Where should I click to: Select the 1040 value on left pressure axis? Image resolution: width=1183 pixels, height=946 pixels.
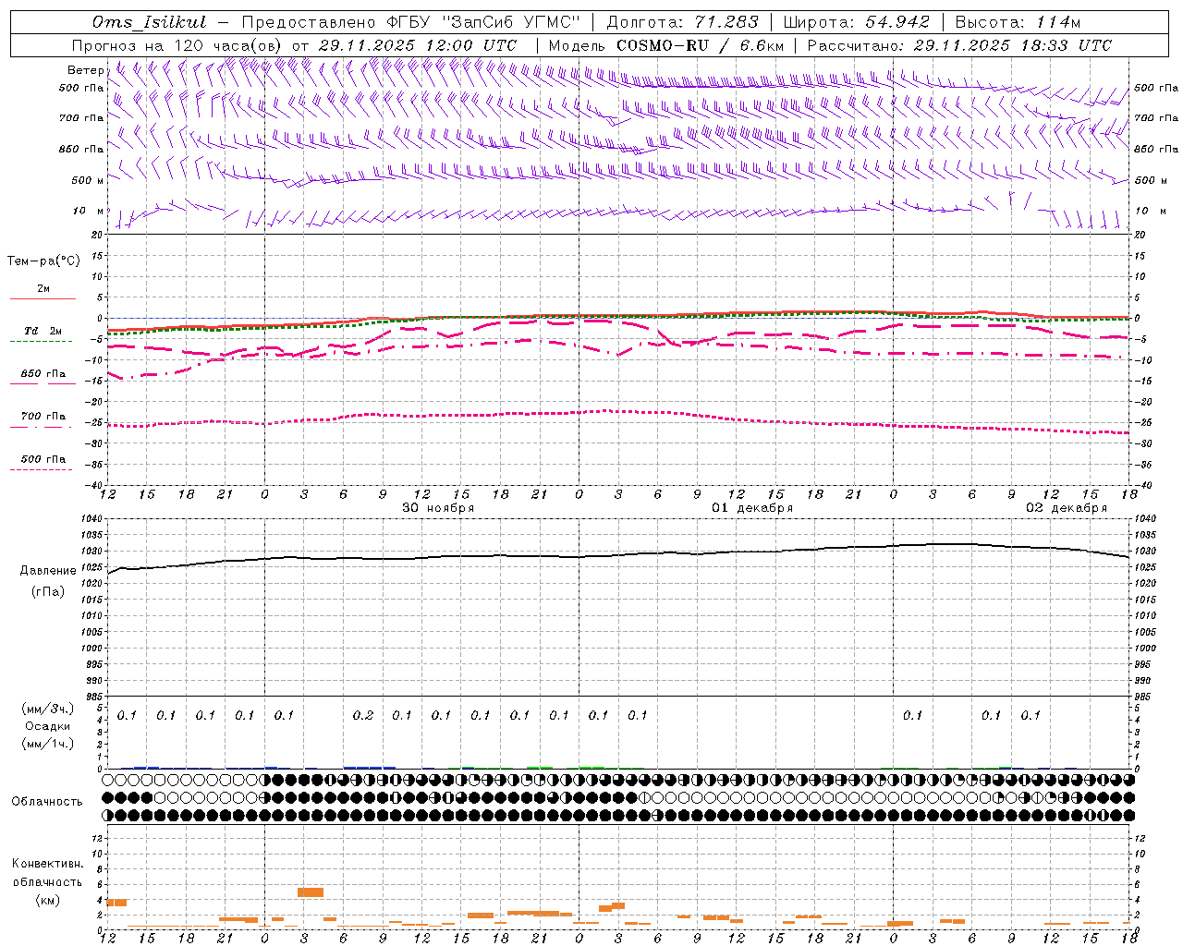click(92, 519)
